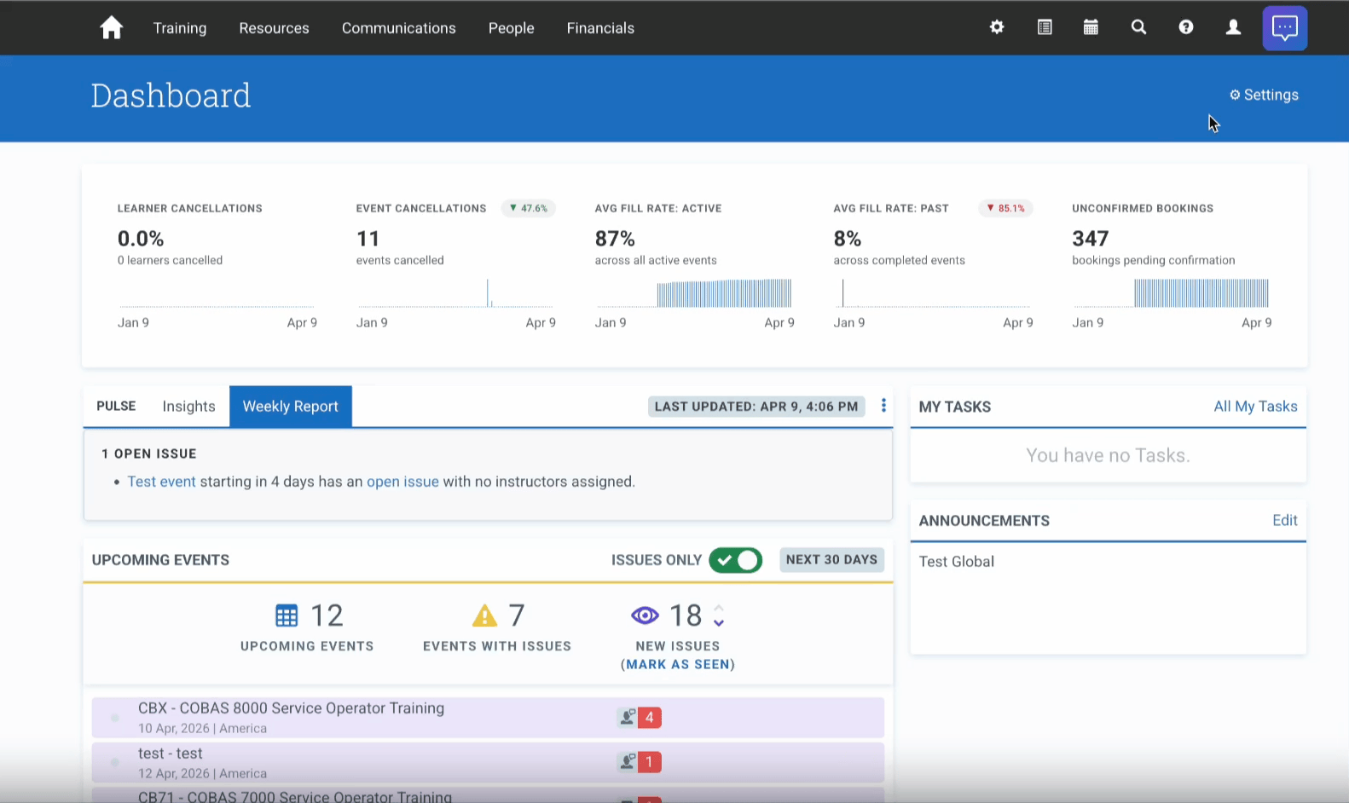Click the My Tasks panel heading
The width and height of the screenshot is (1349, 803).
(x=955, y=407)
